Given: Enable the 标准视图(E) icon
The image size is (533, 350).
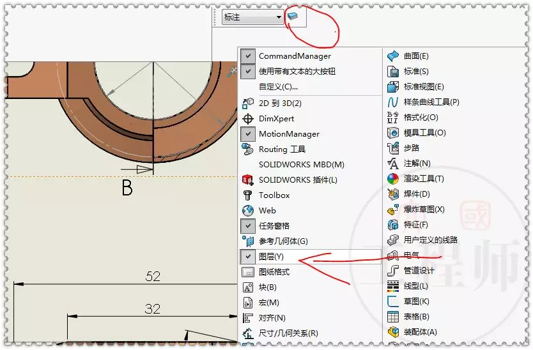Looking at the screenshot, I should (x=393, y=87).
